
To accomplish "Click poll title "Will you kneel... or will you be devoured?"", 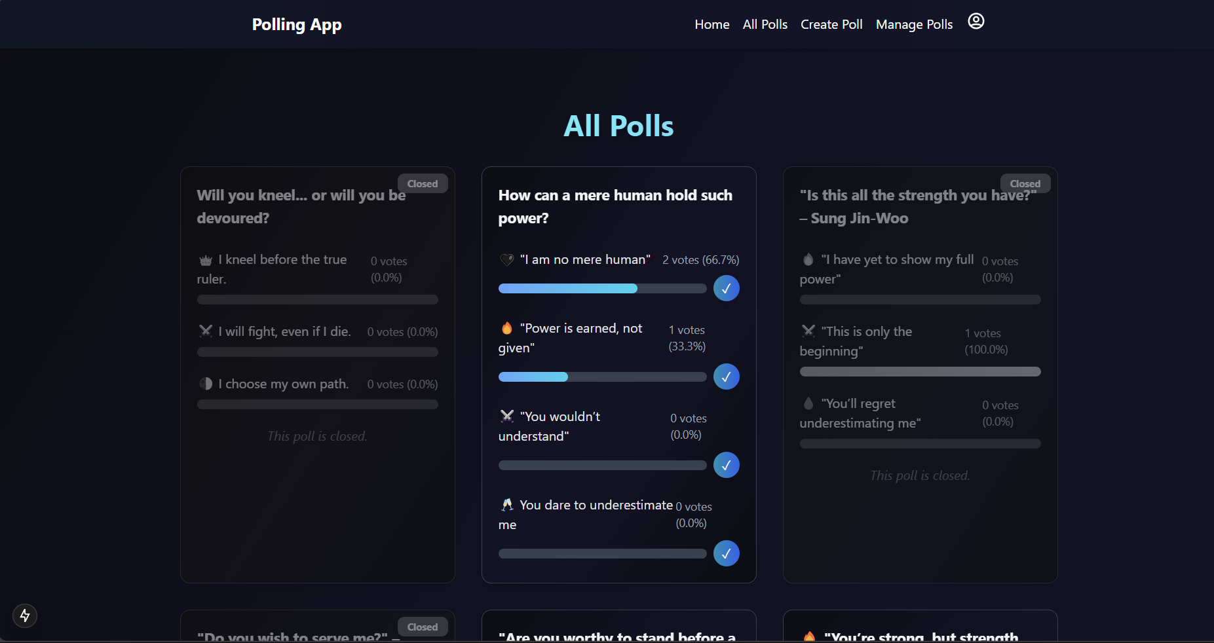I will 301,206.
